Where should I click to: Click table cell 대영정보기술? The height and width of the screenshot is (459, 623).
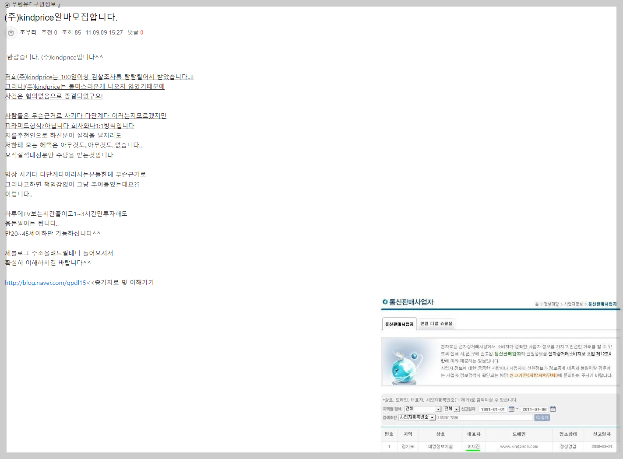coord(440,447)
